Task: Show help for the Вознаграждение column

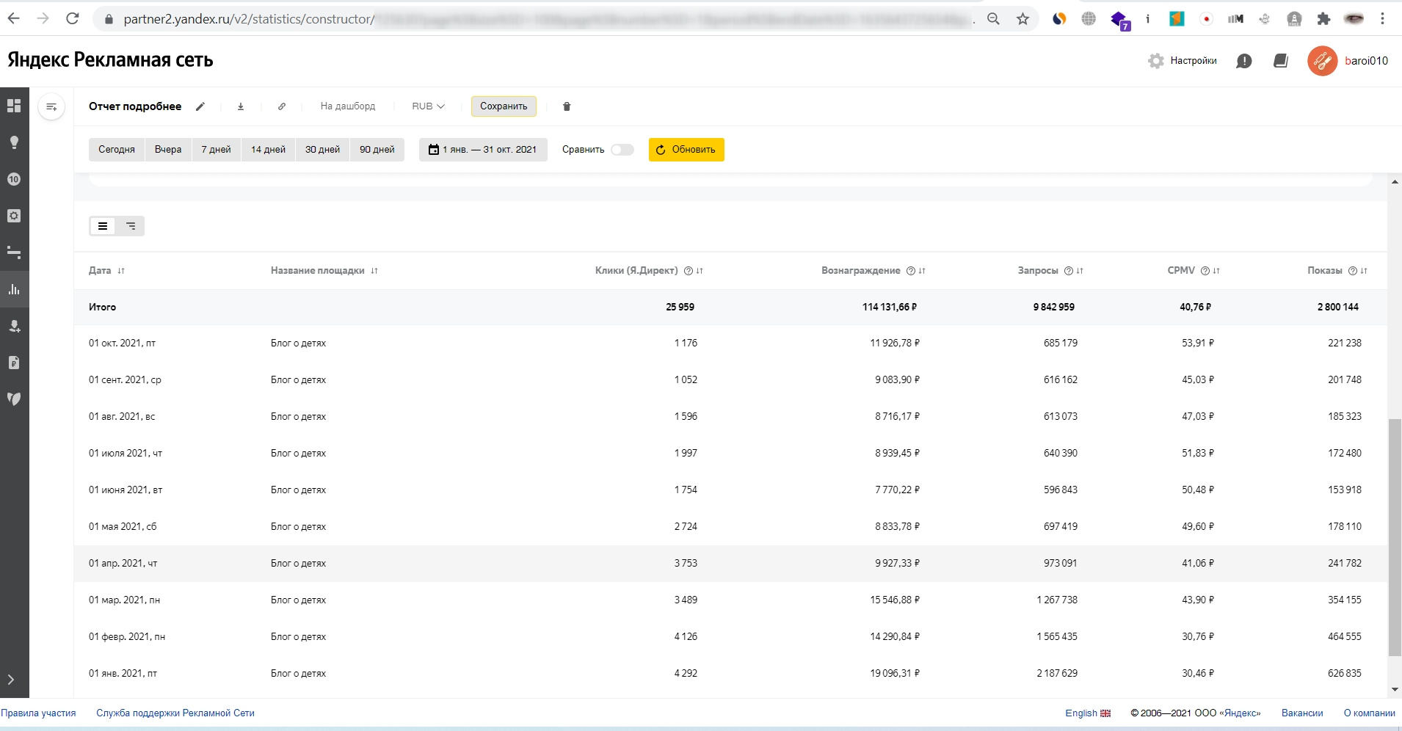Action: click(x=911, y=271)
